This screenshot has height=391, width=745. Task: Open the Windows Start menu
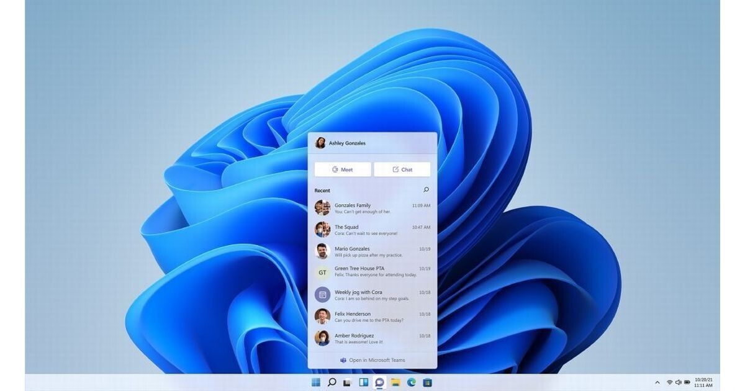(316, 382)
